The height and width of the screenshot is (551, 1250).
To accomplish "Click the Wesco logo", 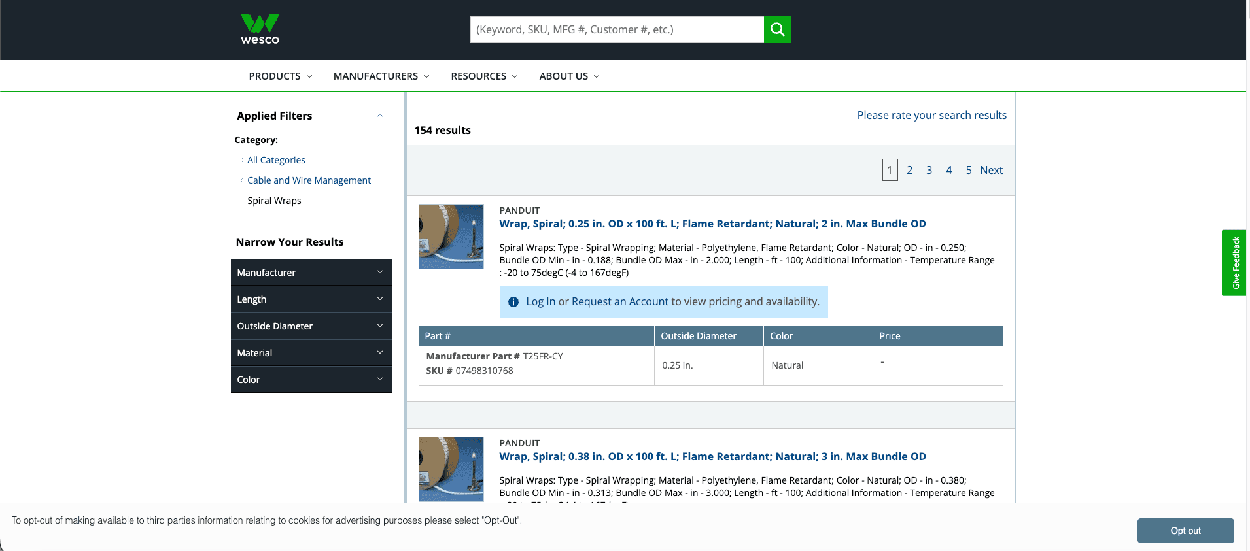I will coord(260,29).
